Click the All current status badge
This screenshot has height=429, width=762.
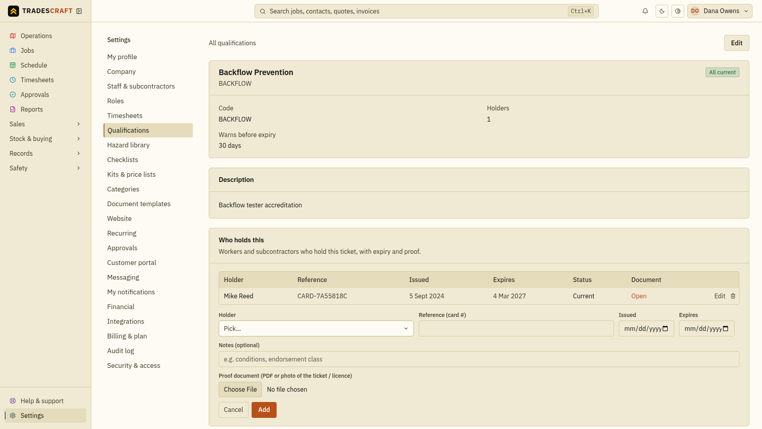click(x=722, y=72)
